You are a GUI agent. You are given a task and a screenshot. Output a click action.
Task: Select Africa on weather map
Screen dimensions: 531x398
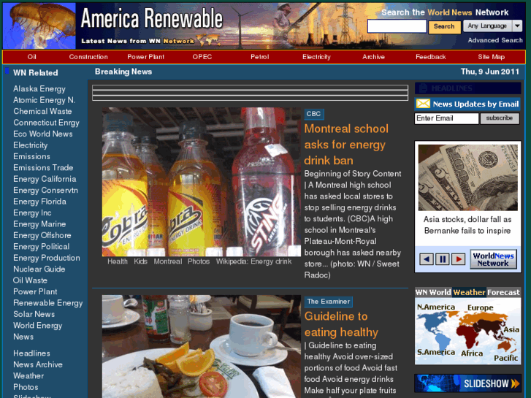tap(472, 353)
